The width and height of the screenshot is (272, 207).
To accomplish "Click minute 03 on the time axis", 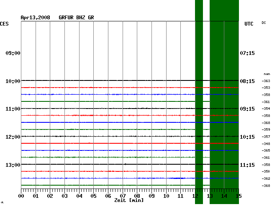I will 64,196.
